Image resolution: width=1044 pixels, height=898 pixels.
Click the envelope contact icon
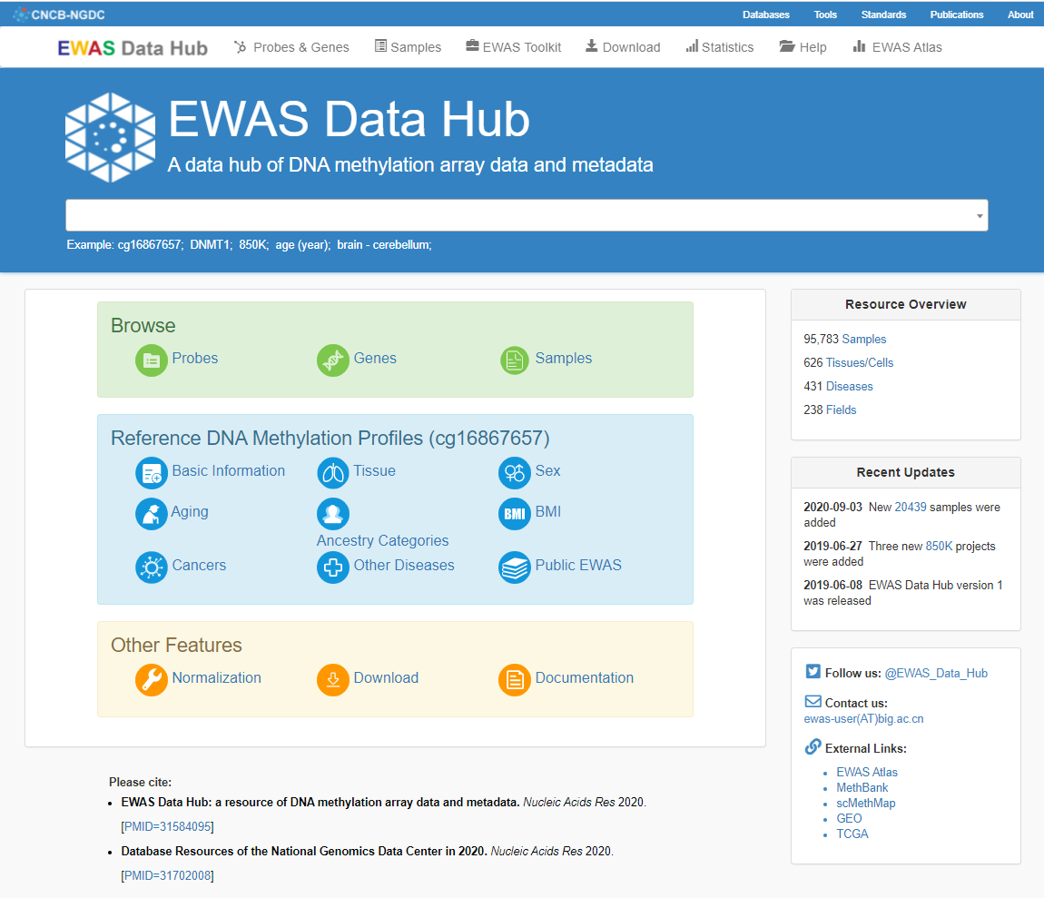[x=813, y=701]
